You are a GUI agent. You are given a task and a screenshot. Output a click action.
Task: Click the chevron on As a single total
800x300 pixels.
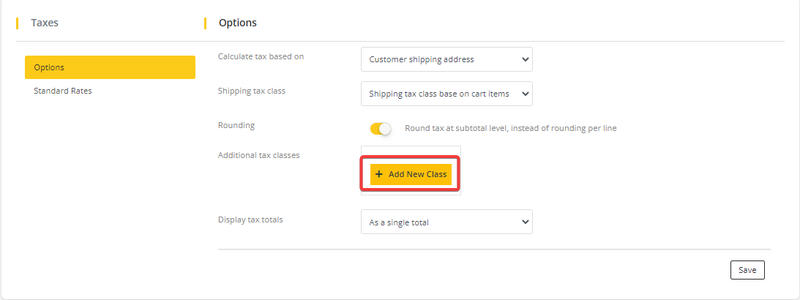pos(525,222)
